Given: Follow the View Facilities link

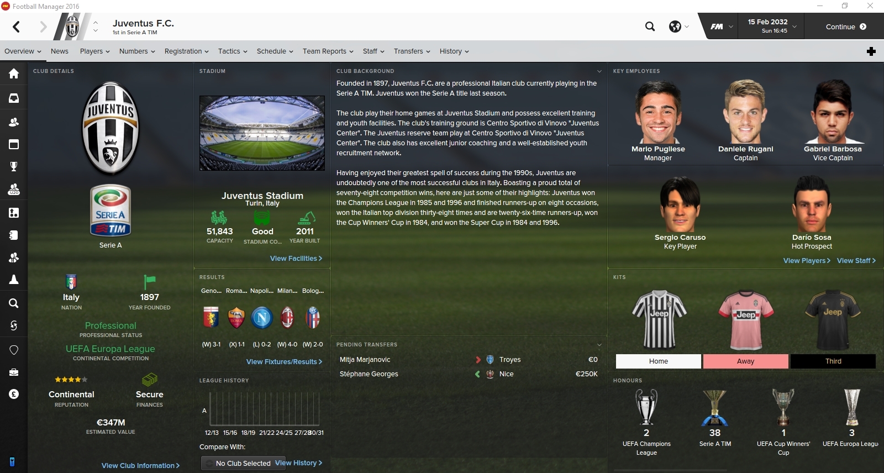Looking at the screenshot, I should coord(296,259).
